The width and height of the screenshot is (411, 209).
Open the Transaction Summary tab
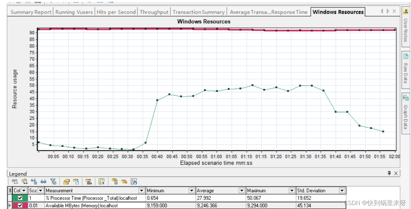(x=199, y=12)
